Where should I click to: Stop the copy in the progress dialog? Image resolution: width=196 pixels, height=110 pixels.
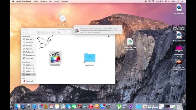tap(120, 31)
